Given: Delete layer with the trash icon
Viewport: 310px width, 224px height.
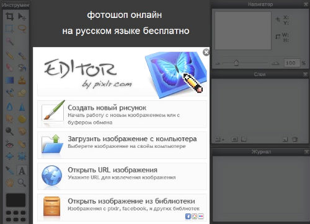Looking at the screenshot, I should [295, 139].
